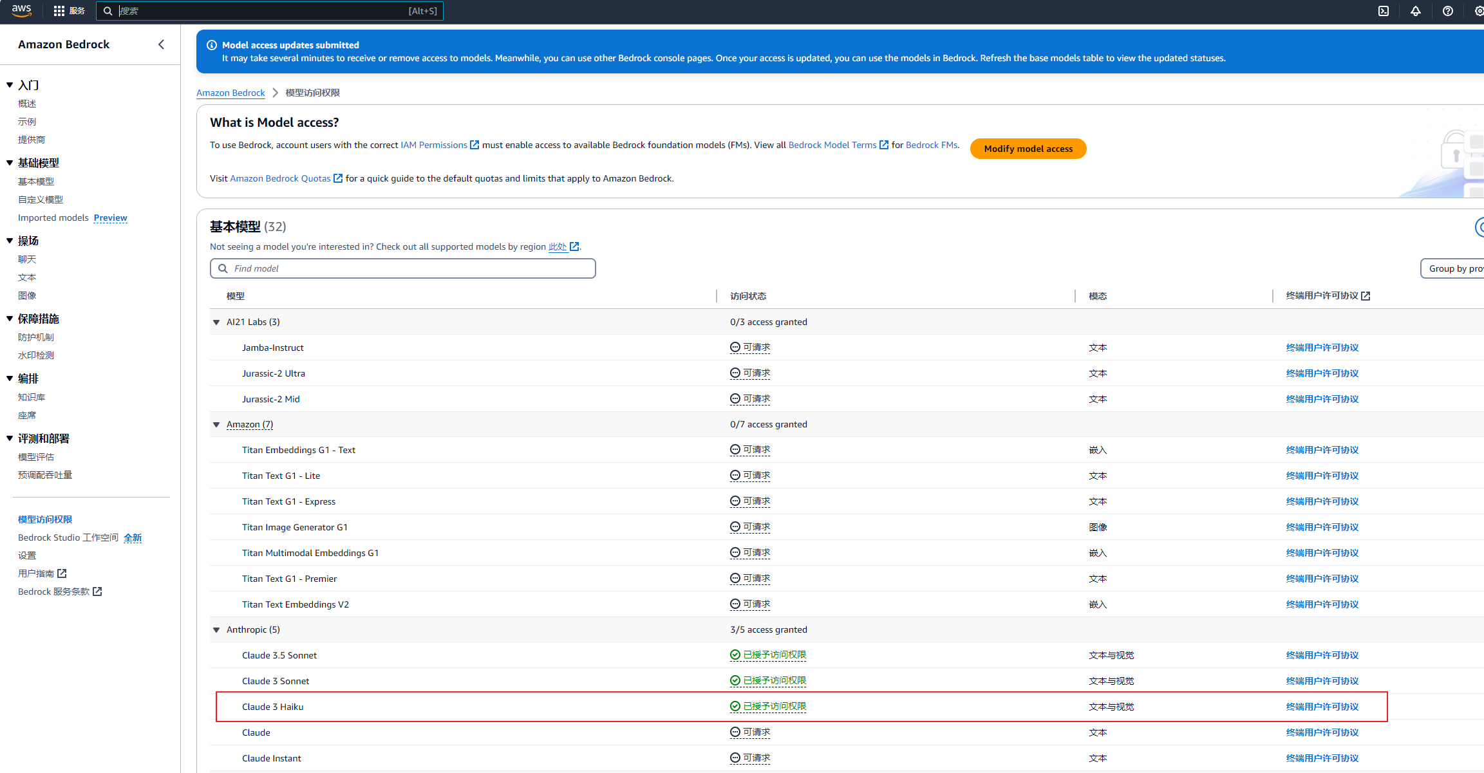Click the Find model search field
The image size is (1484, 773).
402,268
